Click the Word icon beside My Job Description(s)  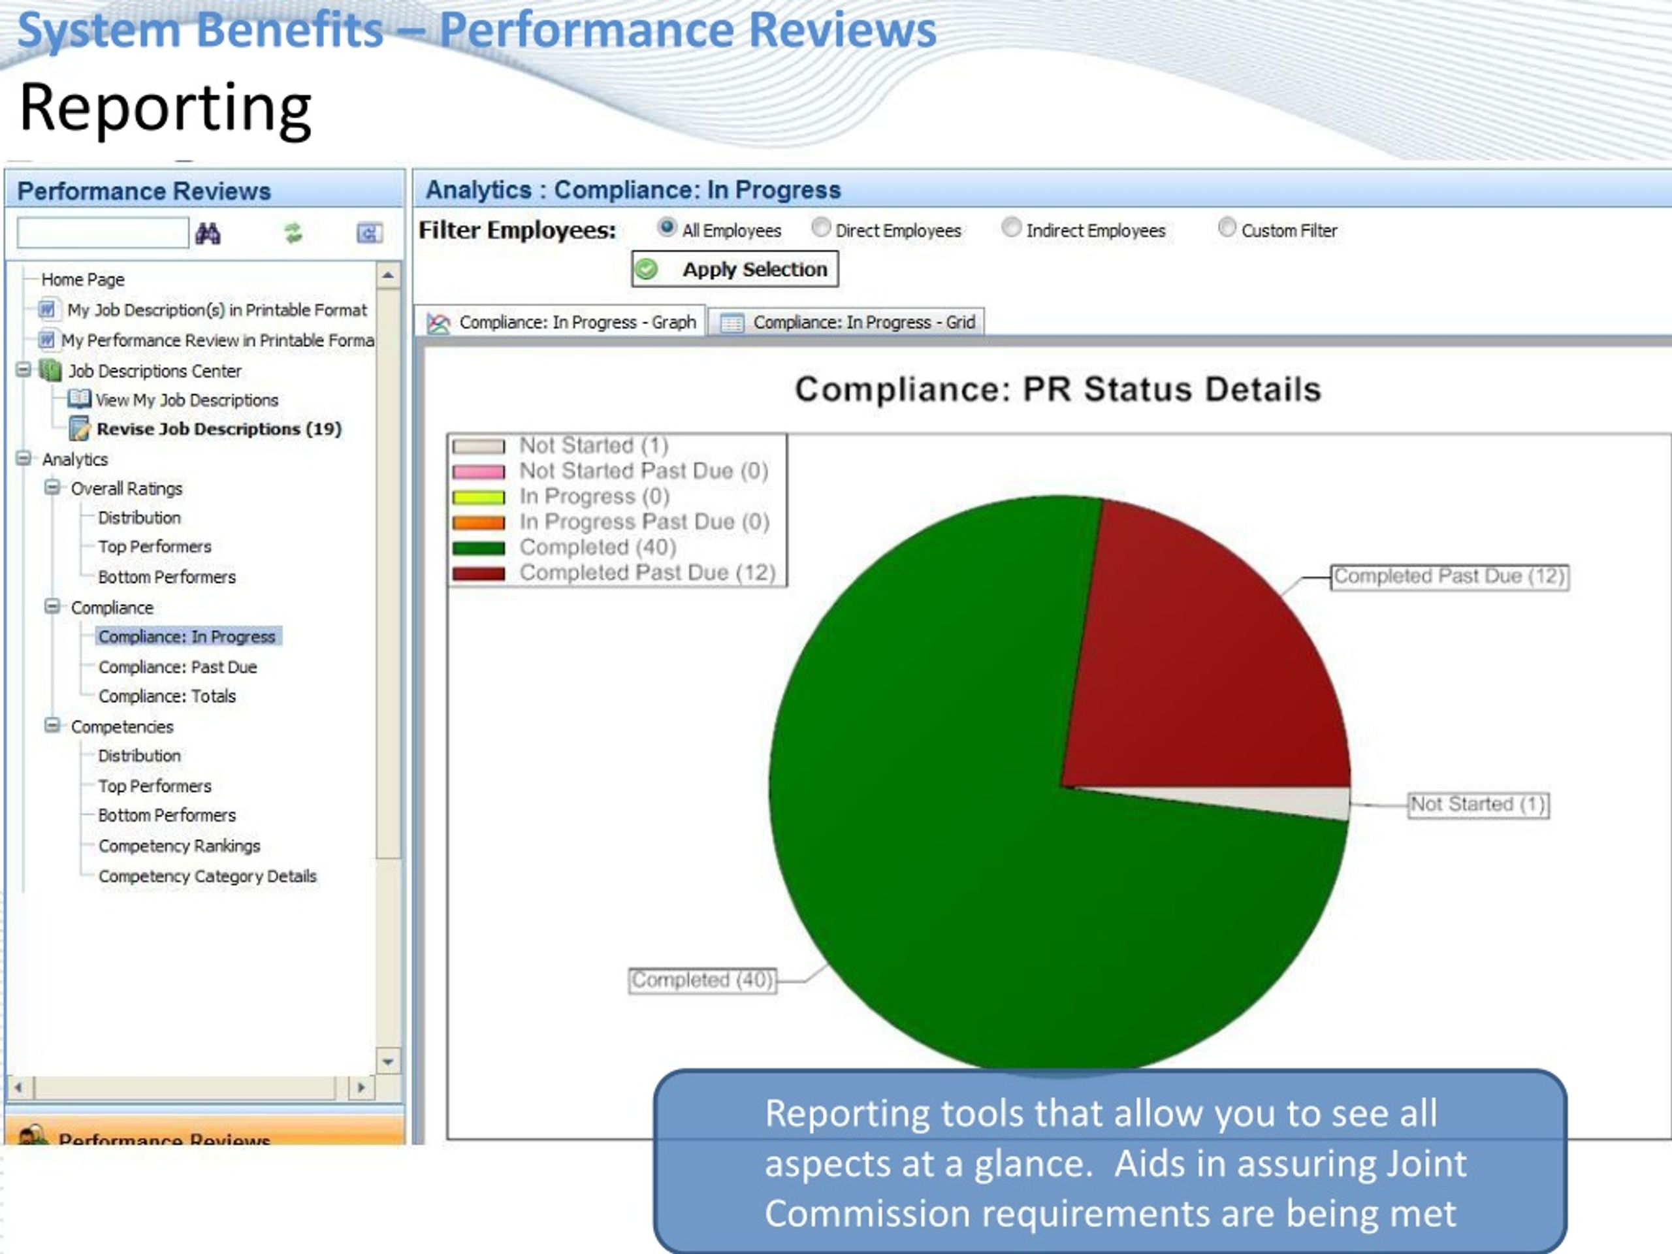click(x=47, y=310)
